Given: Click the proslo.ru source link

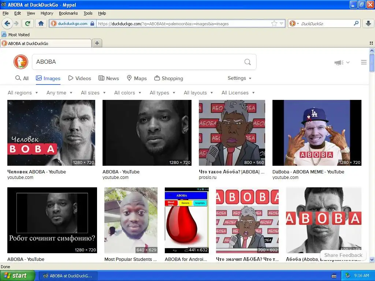Looking at the screenshot, I should click(208, 177).
